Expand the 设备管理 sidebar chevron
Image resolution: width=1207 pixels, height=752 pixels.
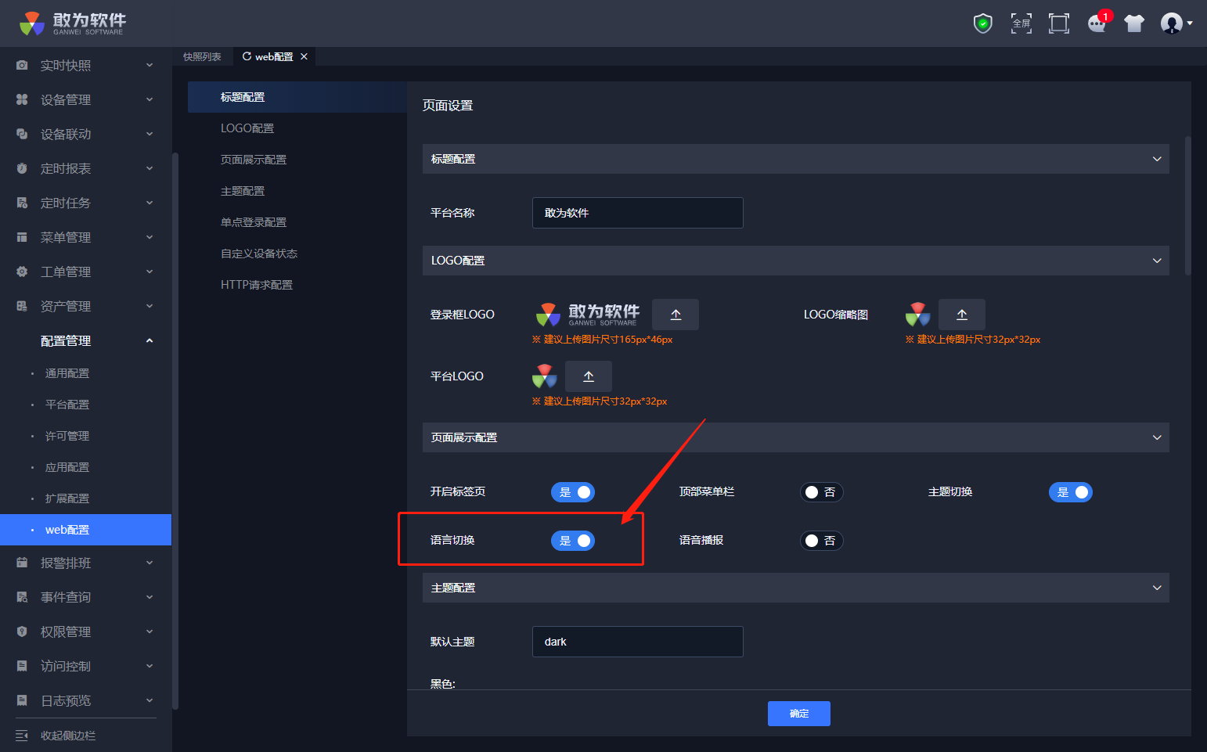tap(150, 99)
